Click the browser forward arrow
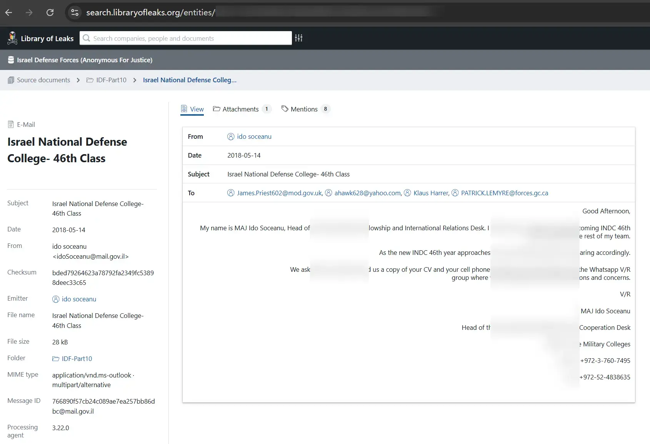Viewport: 650px width, 444px height. (29, 13)
